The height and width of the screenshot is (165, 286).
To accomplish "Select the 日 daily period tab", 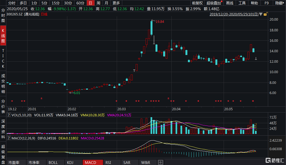I will [x=90, y=3].
